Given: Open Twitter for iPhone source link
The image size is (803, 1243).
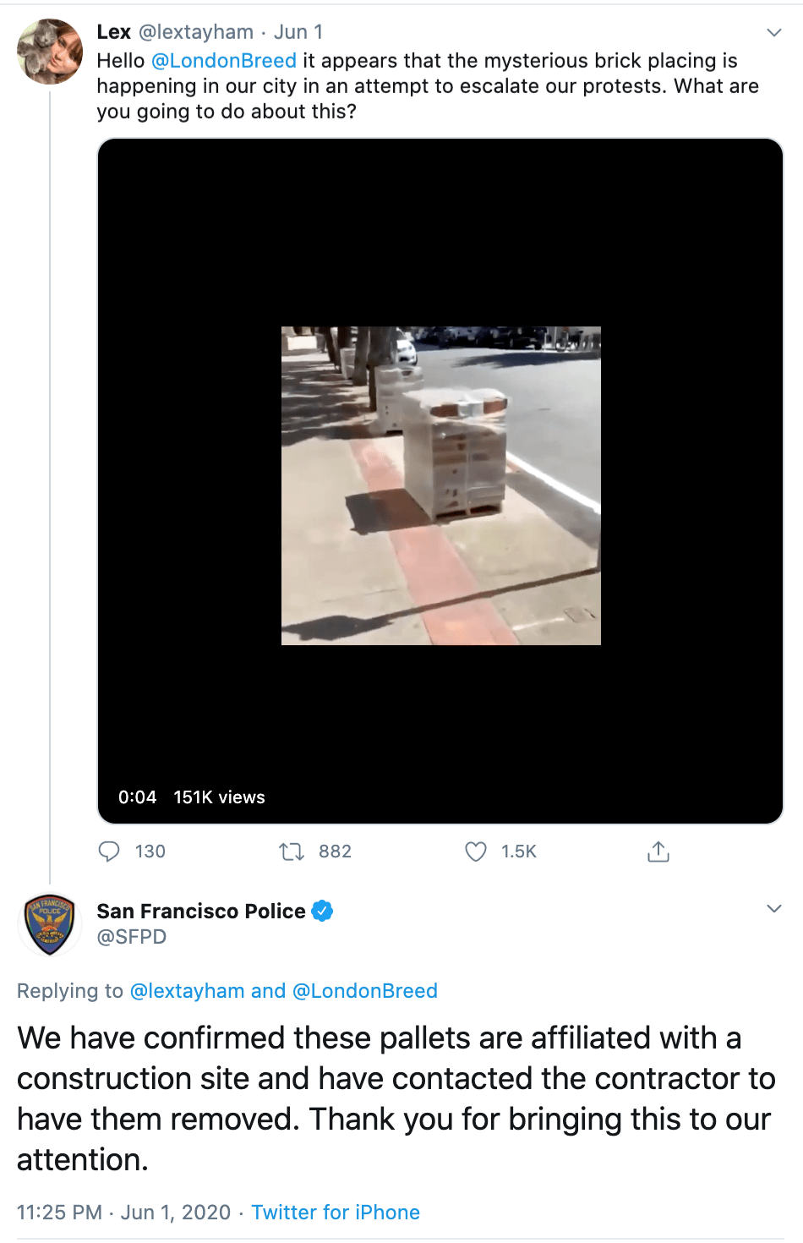Looking at the screenshot, I should pos(336,1212).
